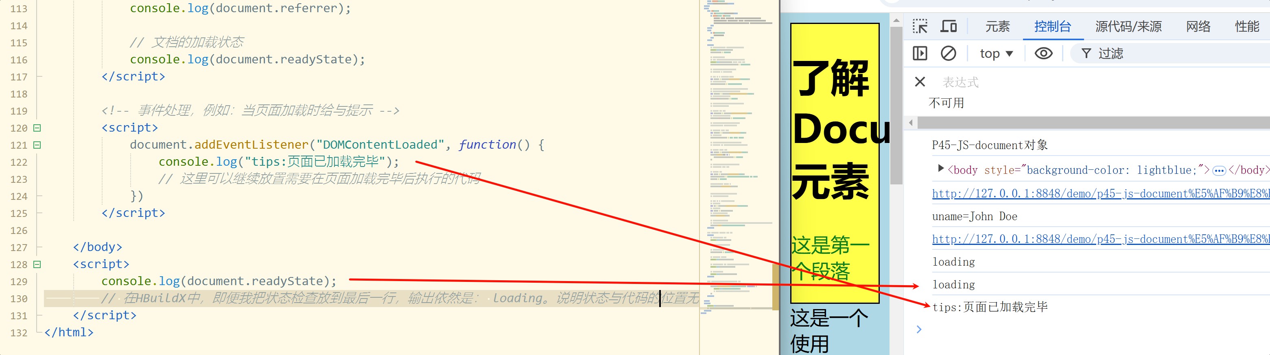The width and height of the screenshot is (1270, 355).
Task: Open the first 127.0.0.1:8848 URL link
Action: pyautogui.click(x=1100, y=193)
